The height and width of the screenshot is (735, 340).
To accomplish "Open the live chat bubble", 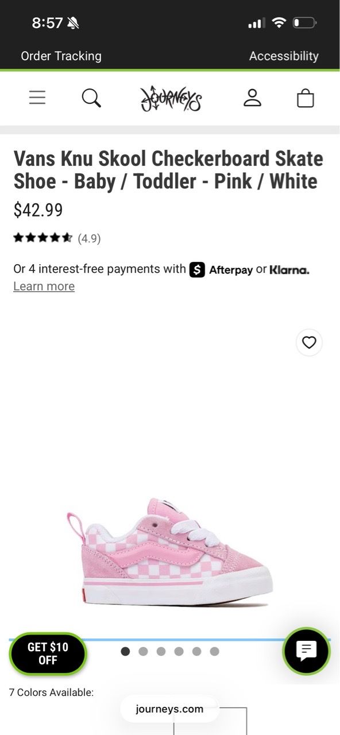I will click(307, 651).
